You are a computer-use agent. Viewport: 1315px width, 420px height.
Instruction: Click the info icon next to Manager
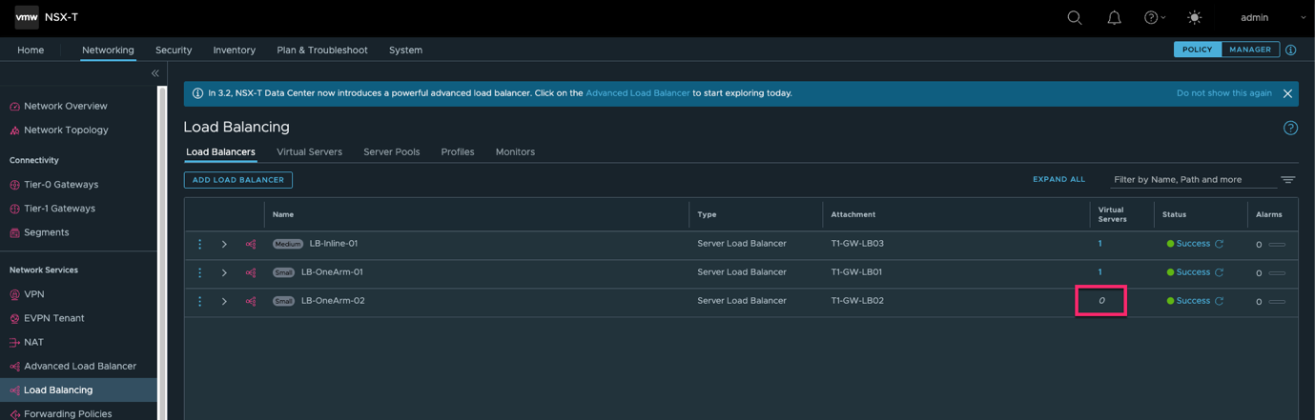pos(1291,50)
